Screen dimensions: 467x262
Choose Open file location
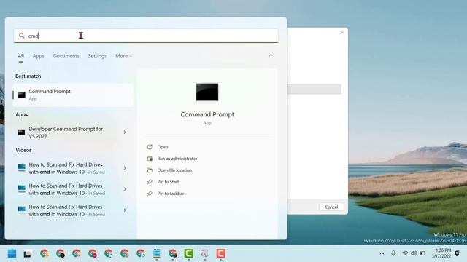pos(174,170)
